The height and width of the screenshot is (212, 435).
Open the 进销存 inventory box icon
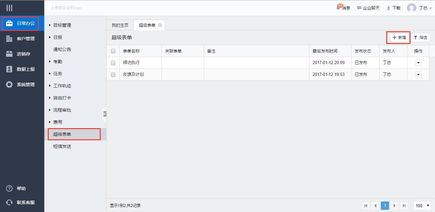click(9, 54)
